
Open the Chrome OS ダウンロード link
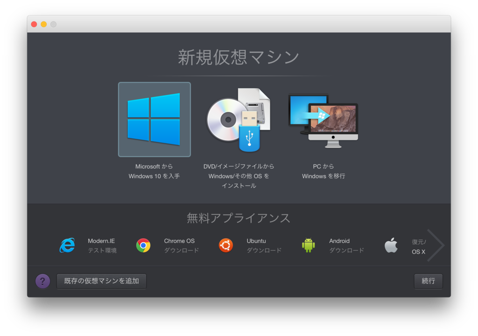tap(182, 250)
